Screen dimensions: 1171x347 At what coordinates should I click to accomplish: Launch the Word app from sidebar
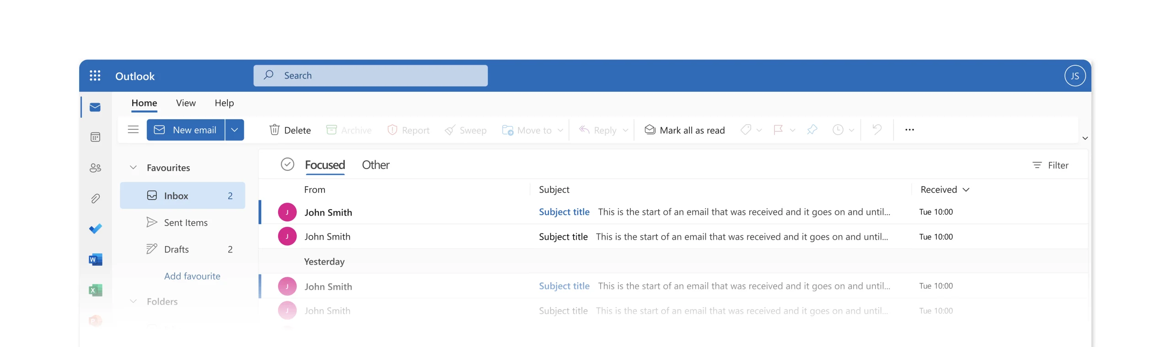[95, 260]
